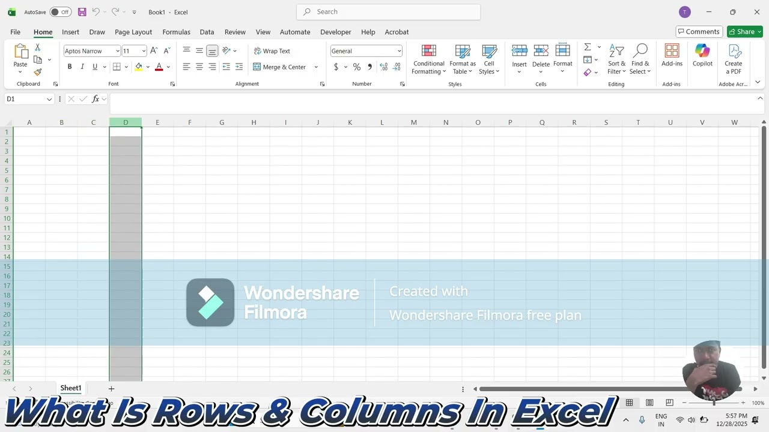Open Copilot from the ribbon
769x432 pixels.
click(x=702, y=55)
